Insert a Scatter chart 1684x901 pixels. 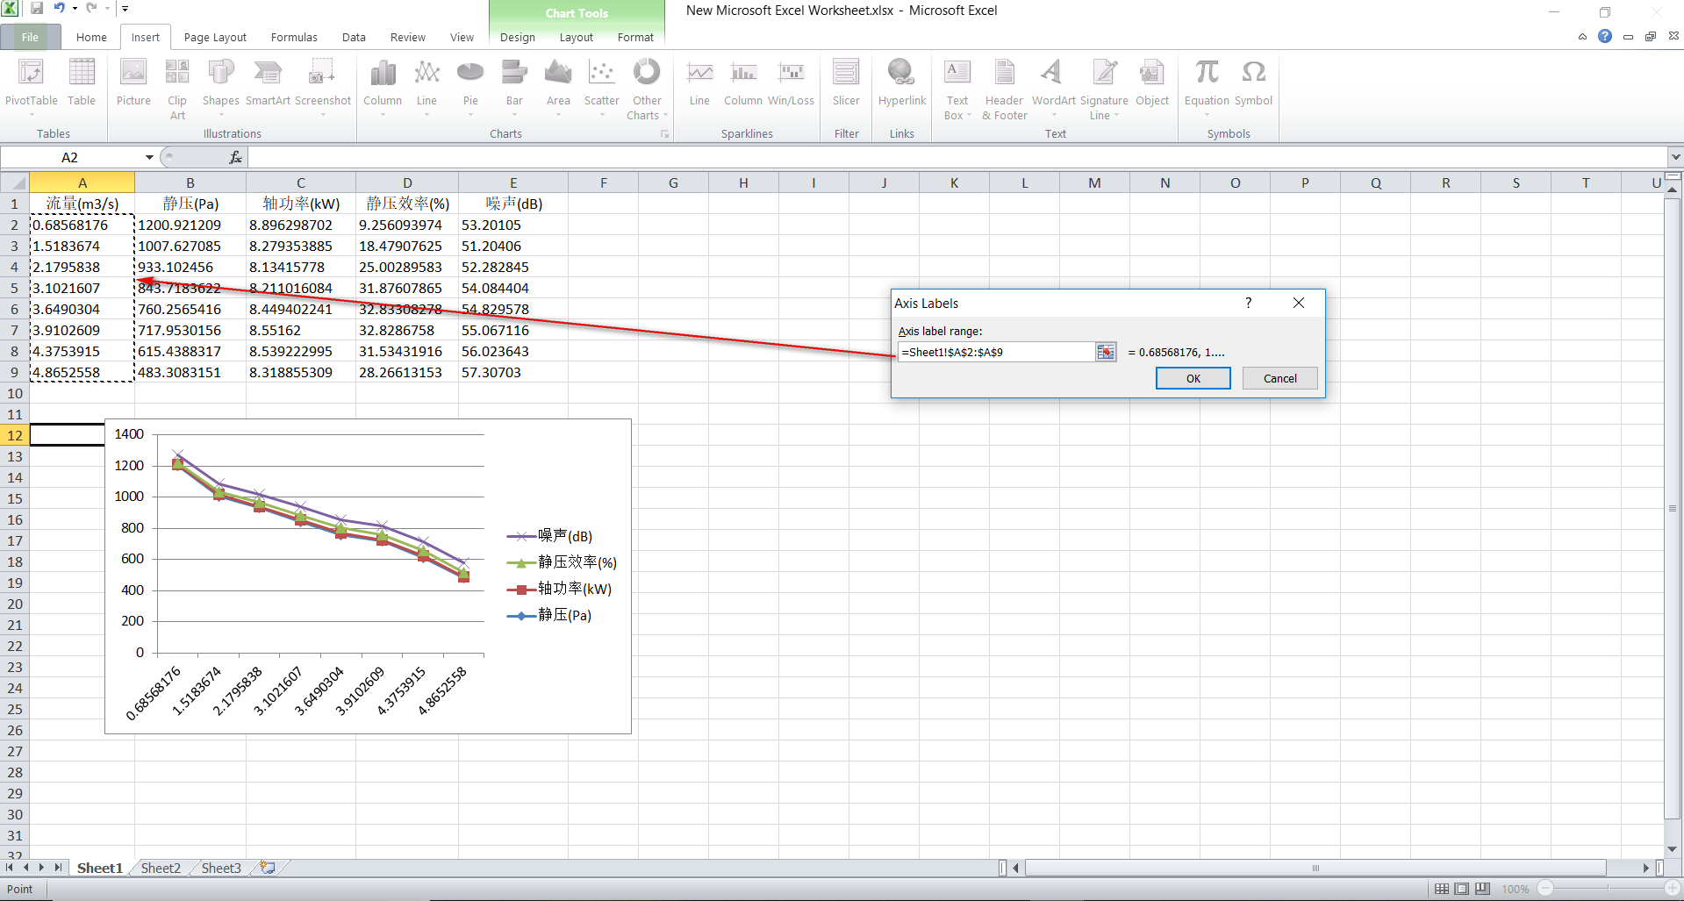tap(601, 88)
